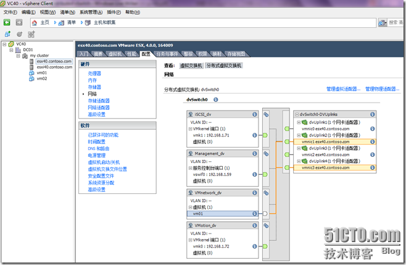Click info icon for vmk0 : 192.168.1.72
The image size is (406, 265).
(x=255, y=246)
